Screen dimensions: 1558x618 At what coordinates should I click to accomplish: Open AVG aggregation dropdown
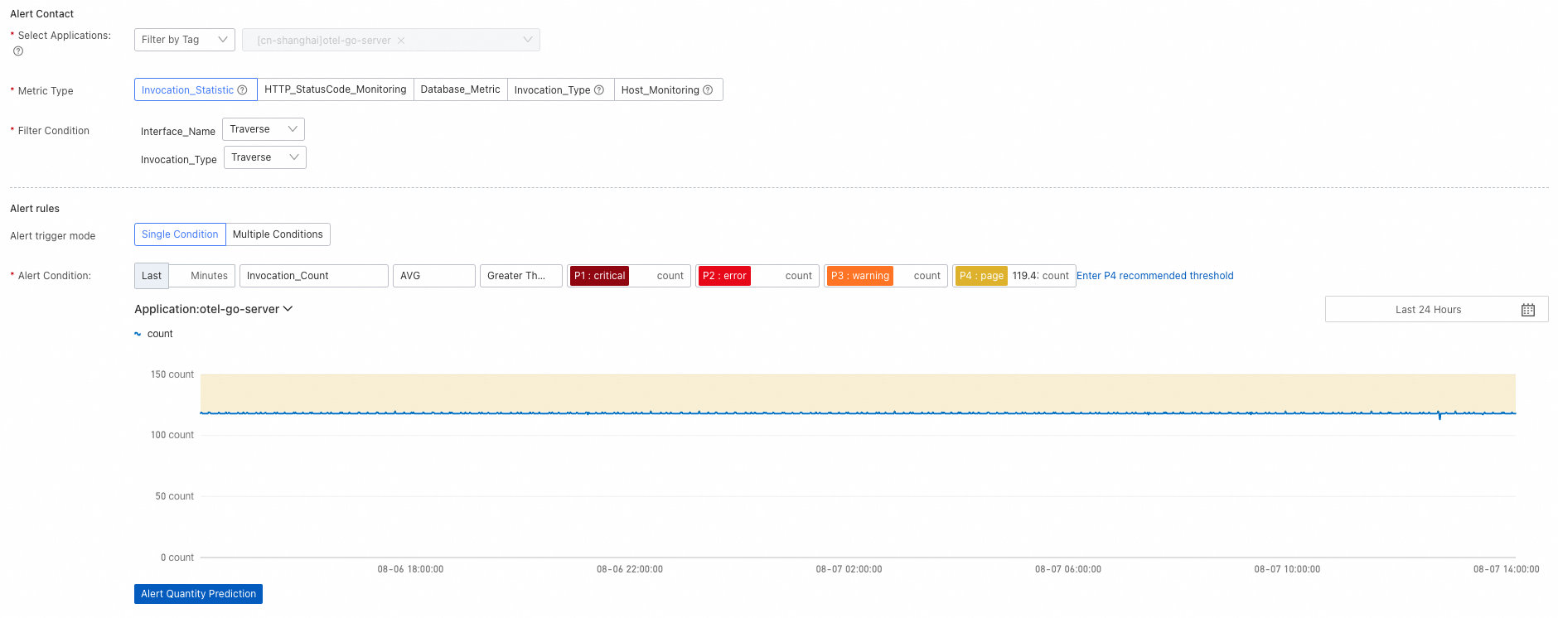pyautogui.click(x=434, y=276)
